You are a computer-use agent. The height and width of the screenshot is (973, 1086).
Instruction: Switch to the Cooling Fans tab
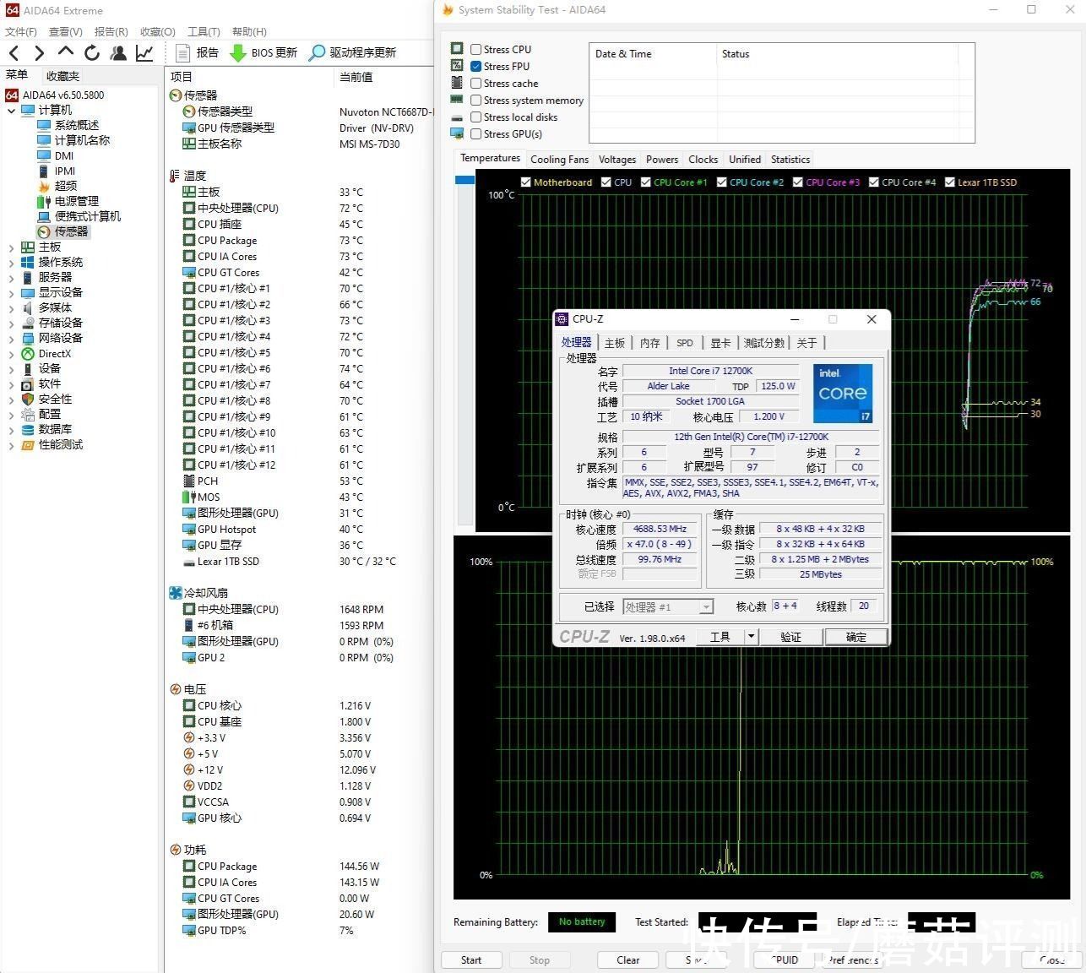click(559, 159)
